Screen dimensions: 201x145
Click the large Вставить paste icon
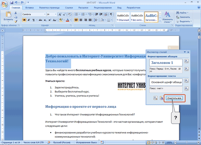[x=8, y=14]
